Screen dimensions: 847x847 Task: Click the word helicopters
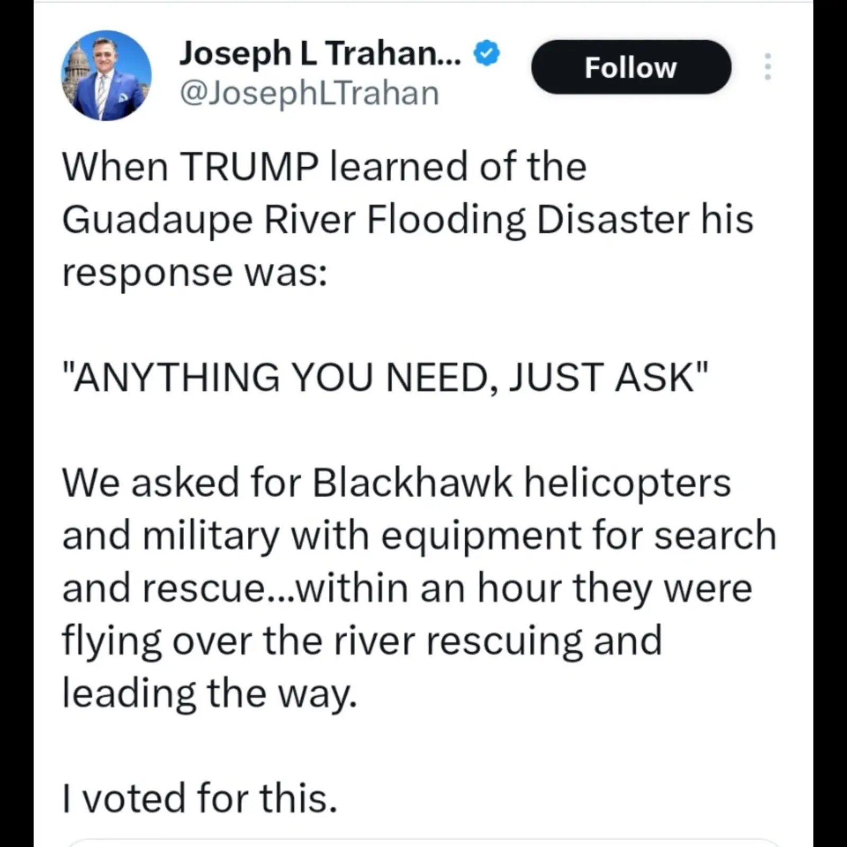click(x=628, y=483)
